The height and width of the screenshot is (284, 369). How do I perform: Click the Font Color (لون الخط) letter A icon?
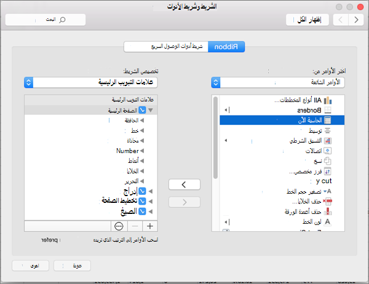[x=328, y=222]
